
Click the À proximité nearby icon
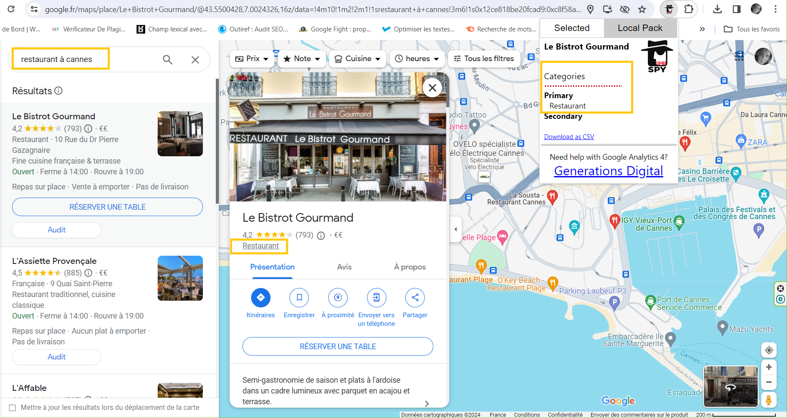338,297
